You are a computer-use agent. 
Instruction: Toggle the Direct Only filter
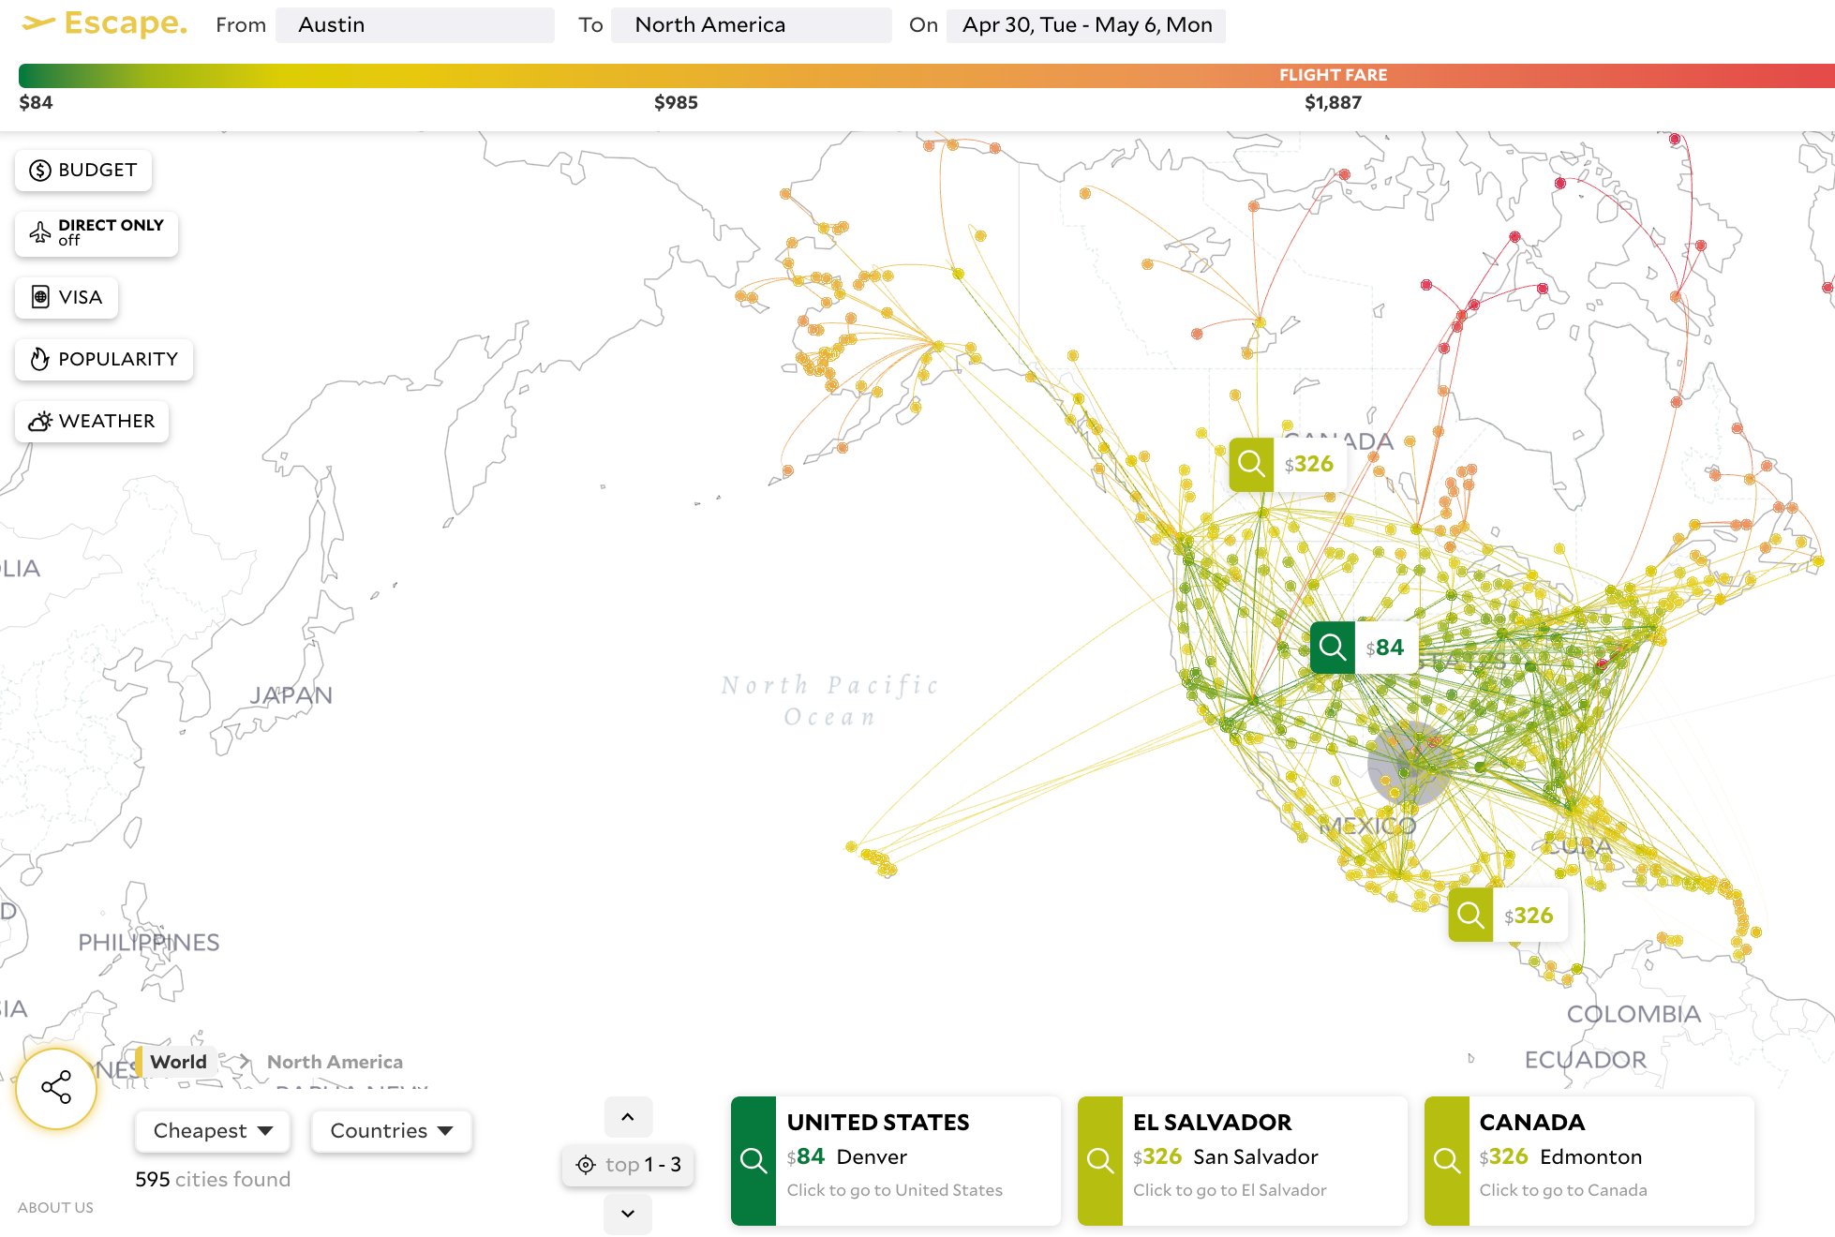pyautogui.click(x=97, y=232)
